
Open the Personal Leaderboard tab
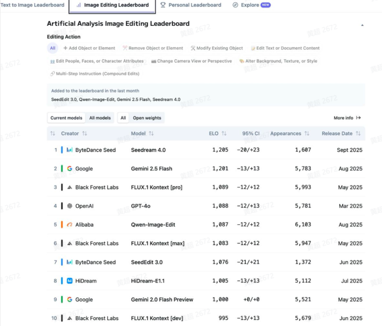click(x=191, y=5)
